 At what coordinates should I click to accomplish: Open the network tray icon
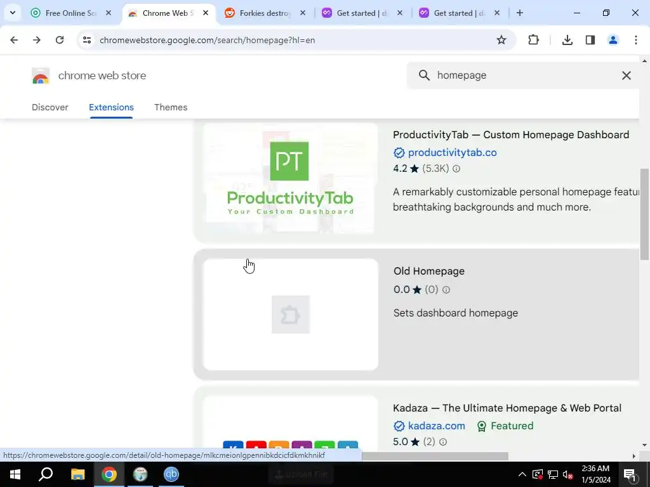pos(553,474)
